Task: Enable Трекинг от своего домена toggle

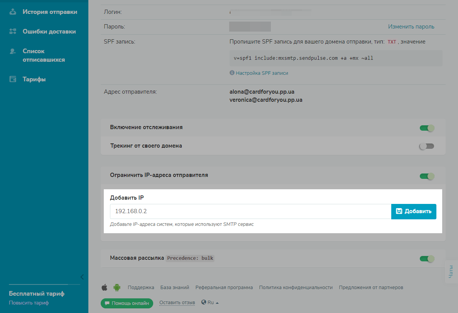Action: click(x=427, y=146)
